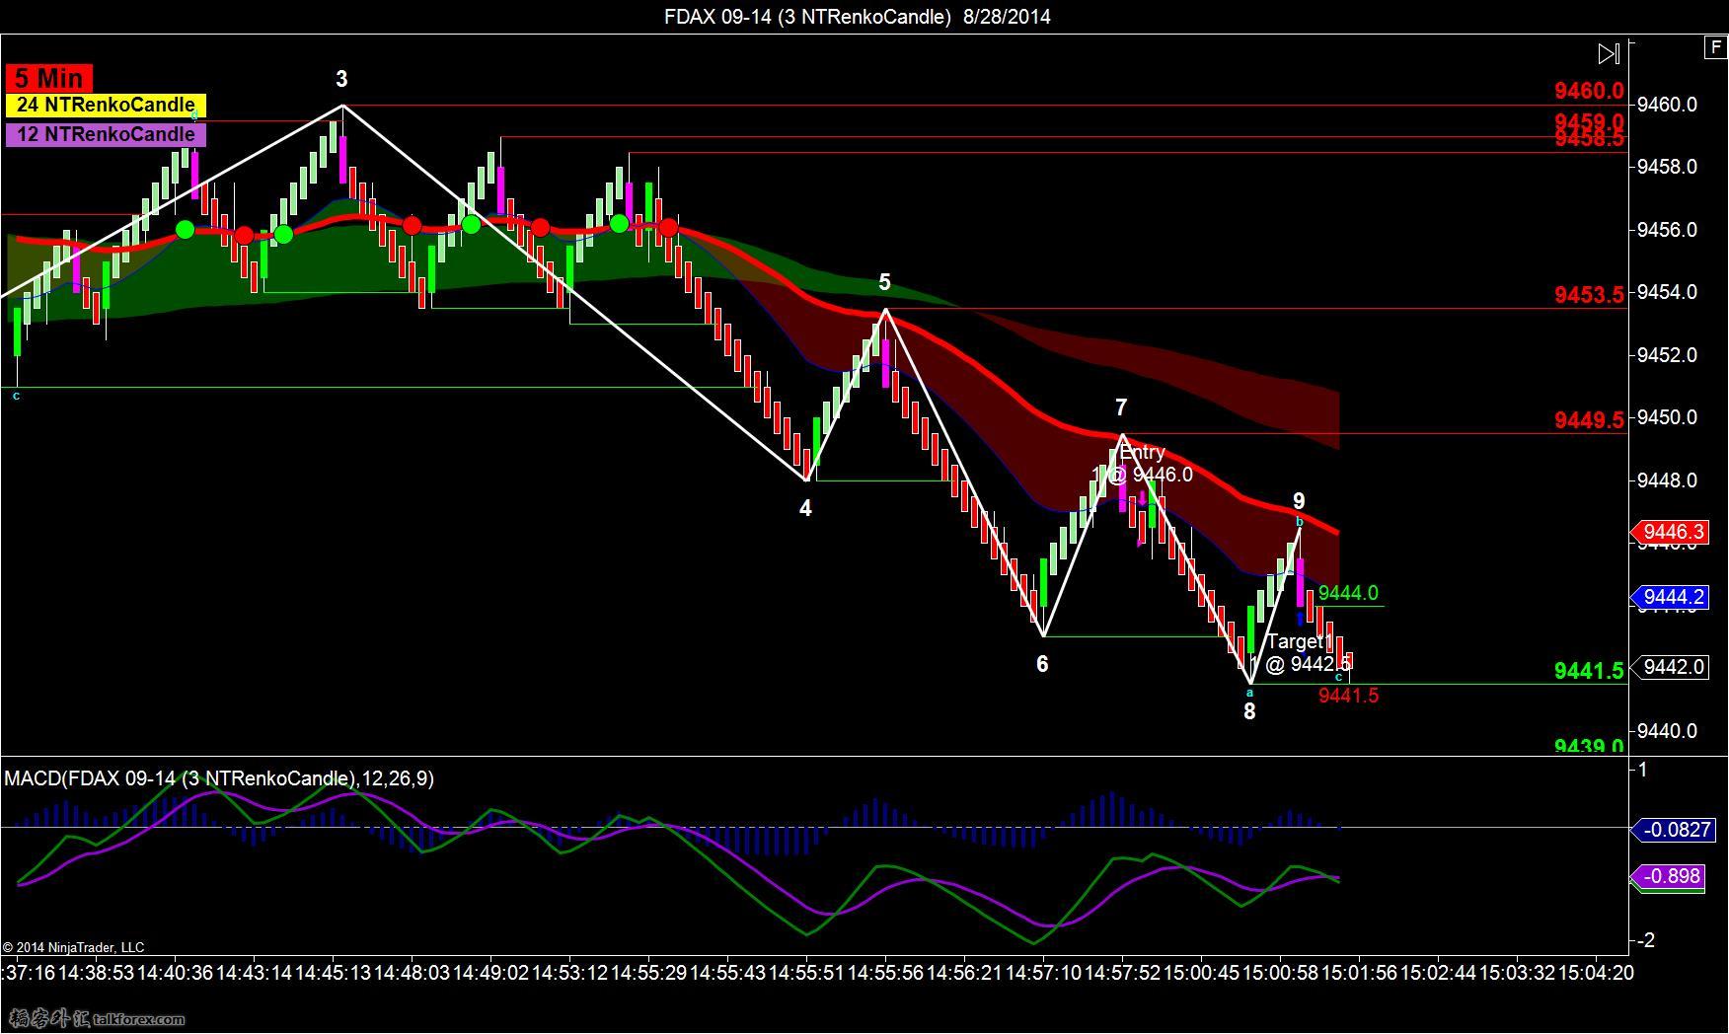
Task: Click the 9448.0 price axis tick
Action: tap(1667, 480)
